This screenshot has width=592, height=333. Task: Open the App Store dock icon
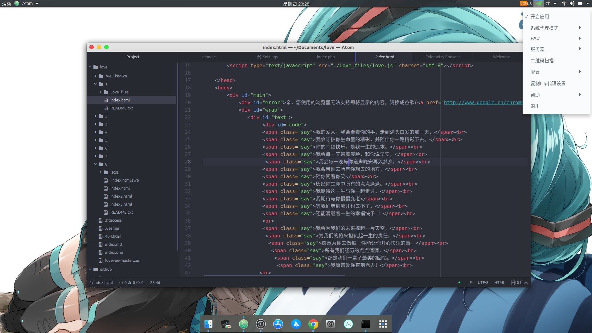click(x=278, y=324)
